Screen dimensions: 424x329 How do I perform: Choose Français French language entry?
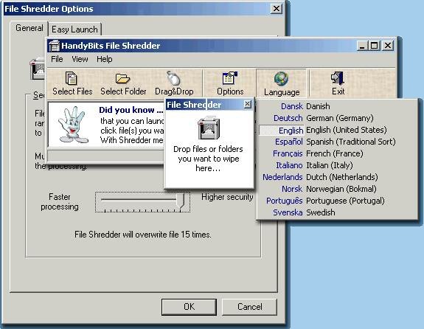point(318,153)
